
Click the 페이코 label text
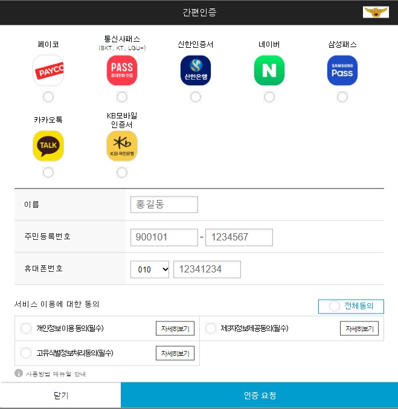click(48, 44)
